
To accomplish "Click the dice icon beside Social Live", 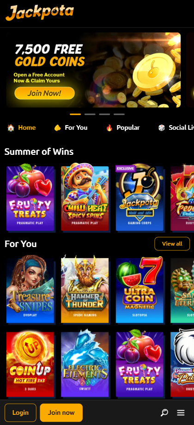I will click(161, 127).
